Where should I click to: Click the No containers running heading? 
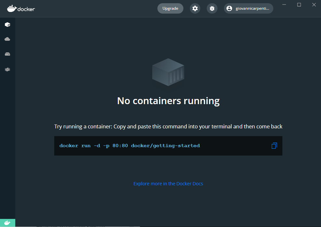tap(168, 101)
